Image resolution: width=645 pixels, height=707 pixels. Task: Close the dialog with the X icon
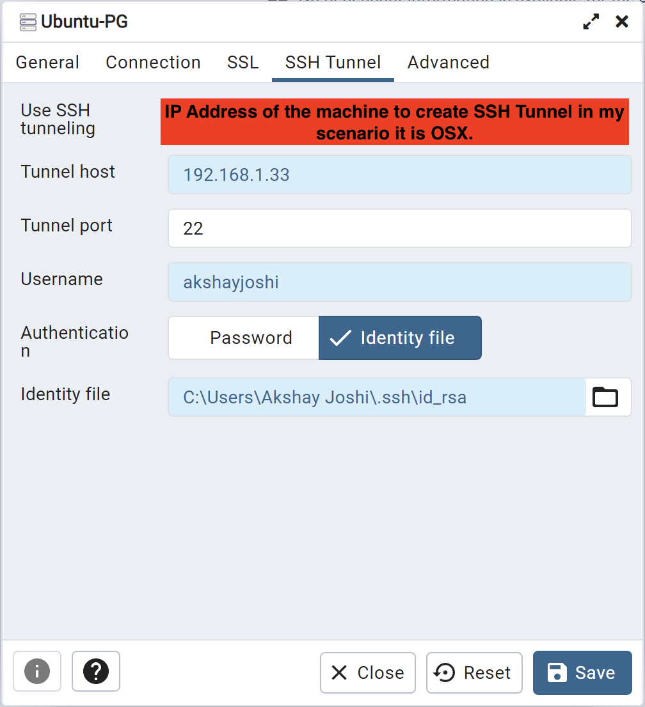(x=621, y=21)
